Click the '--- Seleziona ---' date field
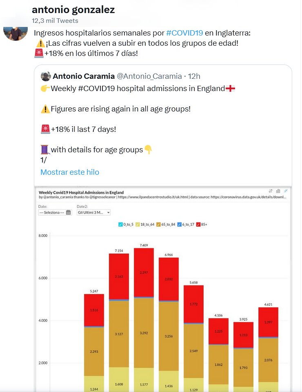This screenshot has height=392, width=302. click(x=52, y=212)
